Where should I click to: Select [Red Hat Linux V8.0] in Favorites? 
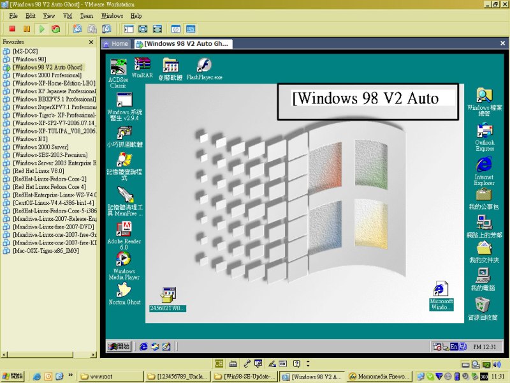pyautogui.click(x=38, y=171)
